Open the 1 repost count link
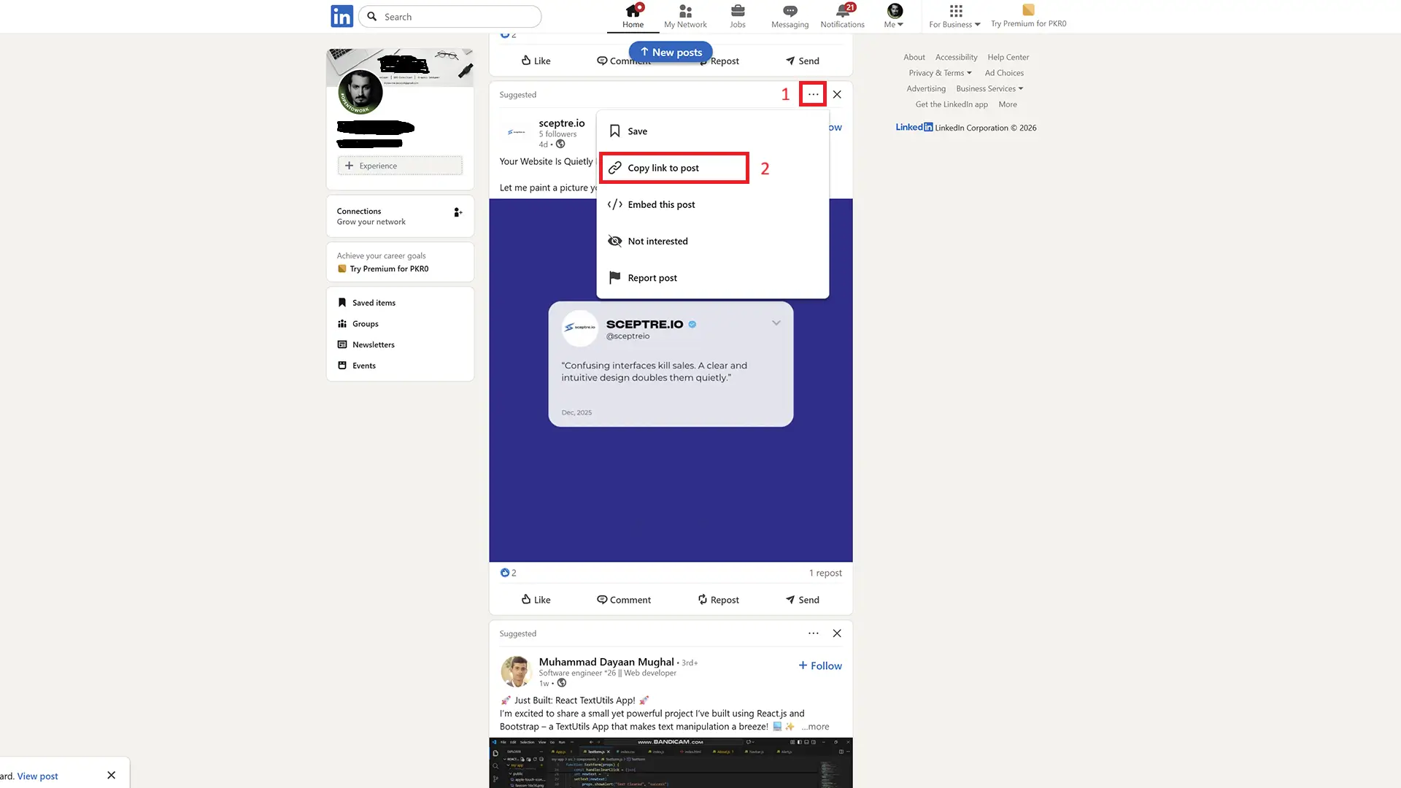The image size is (1401, 788). tap(825, 573)
